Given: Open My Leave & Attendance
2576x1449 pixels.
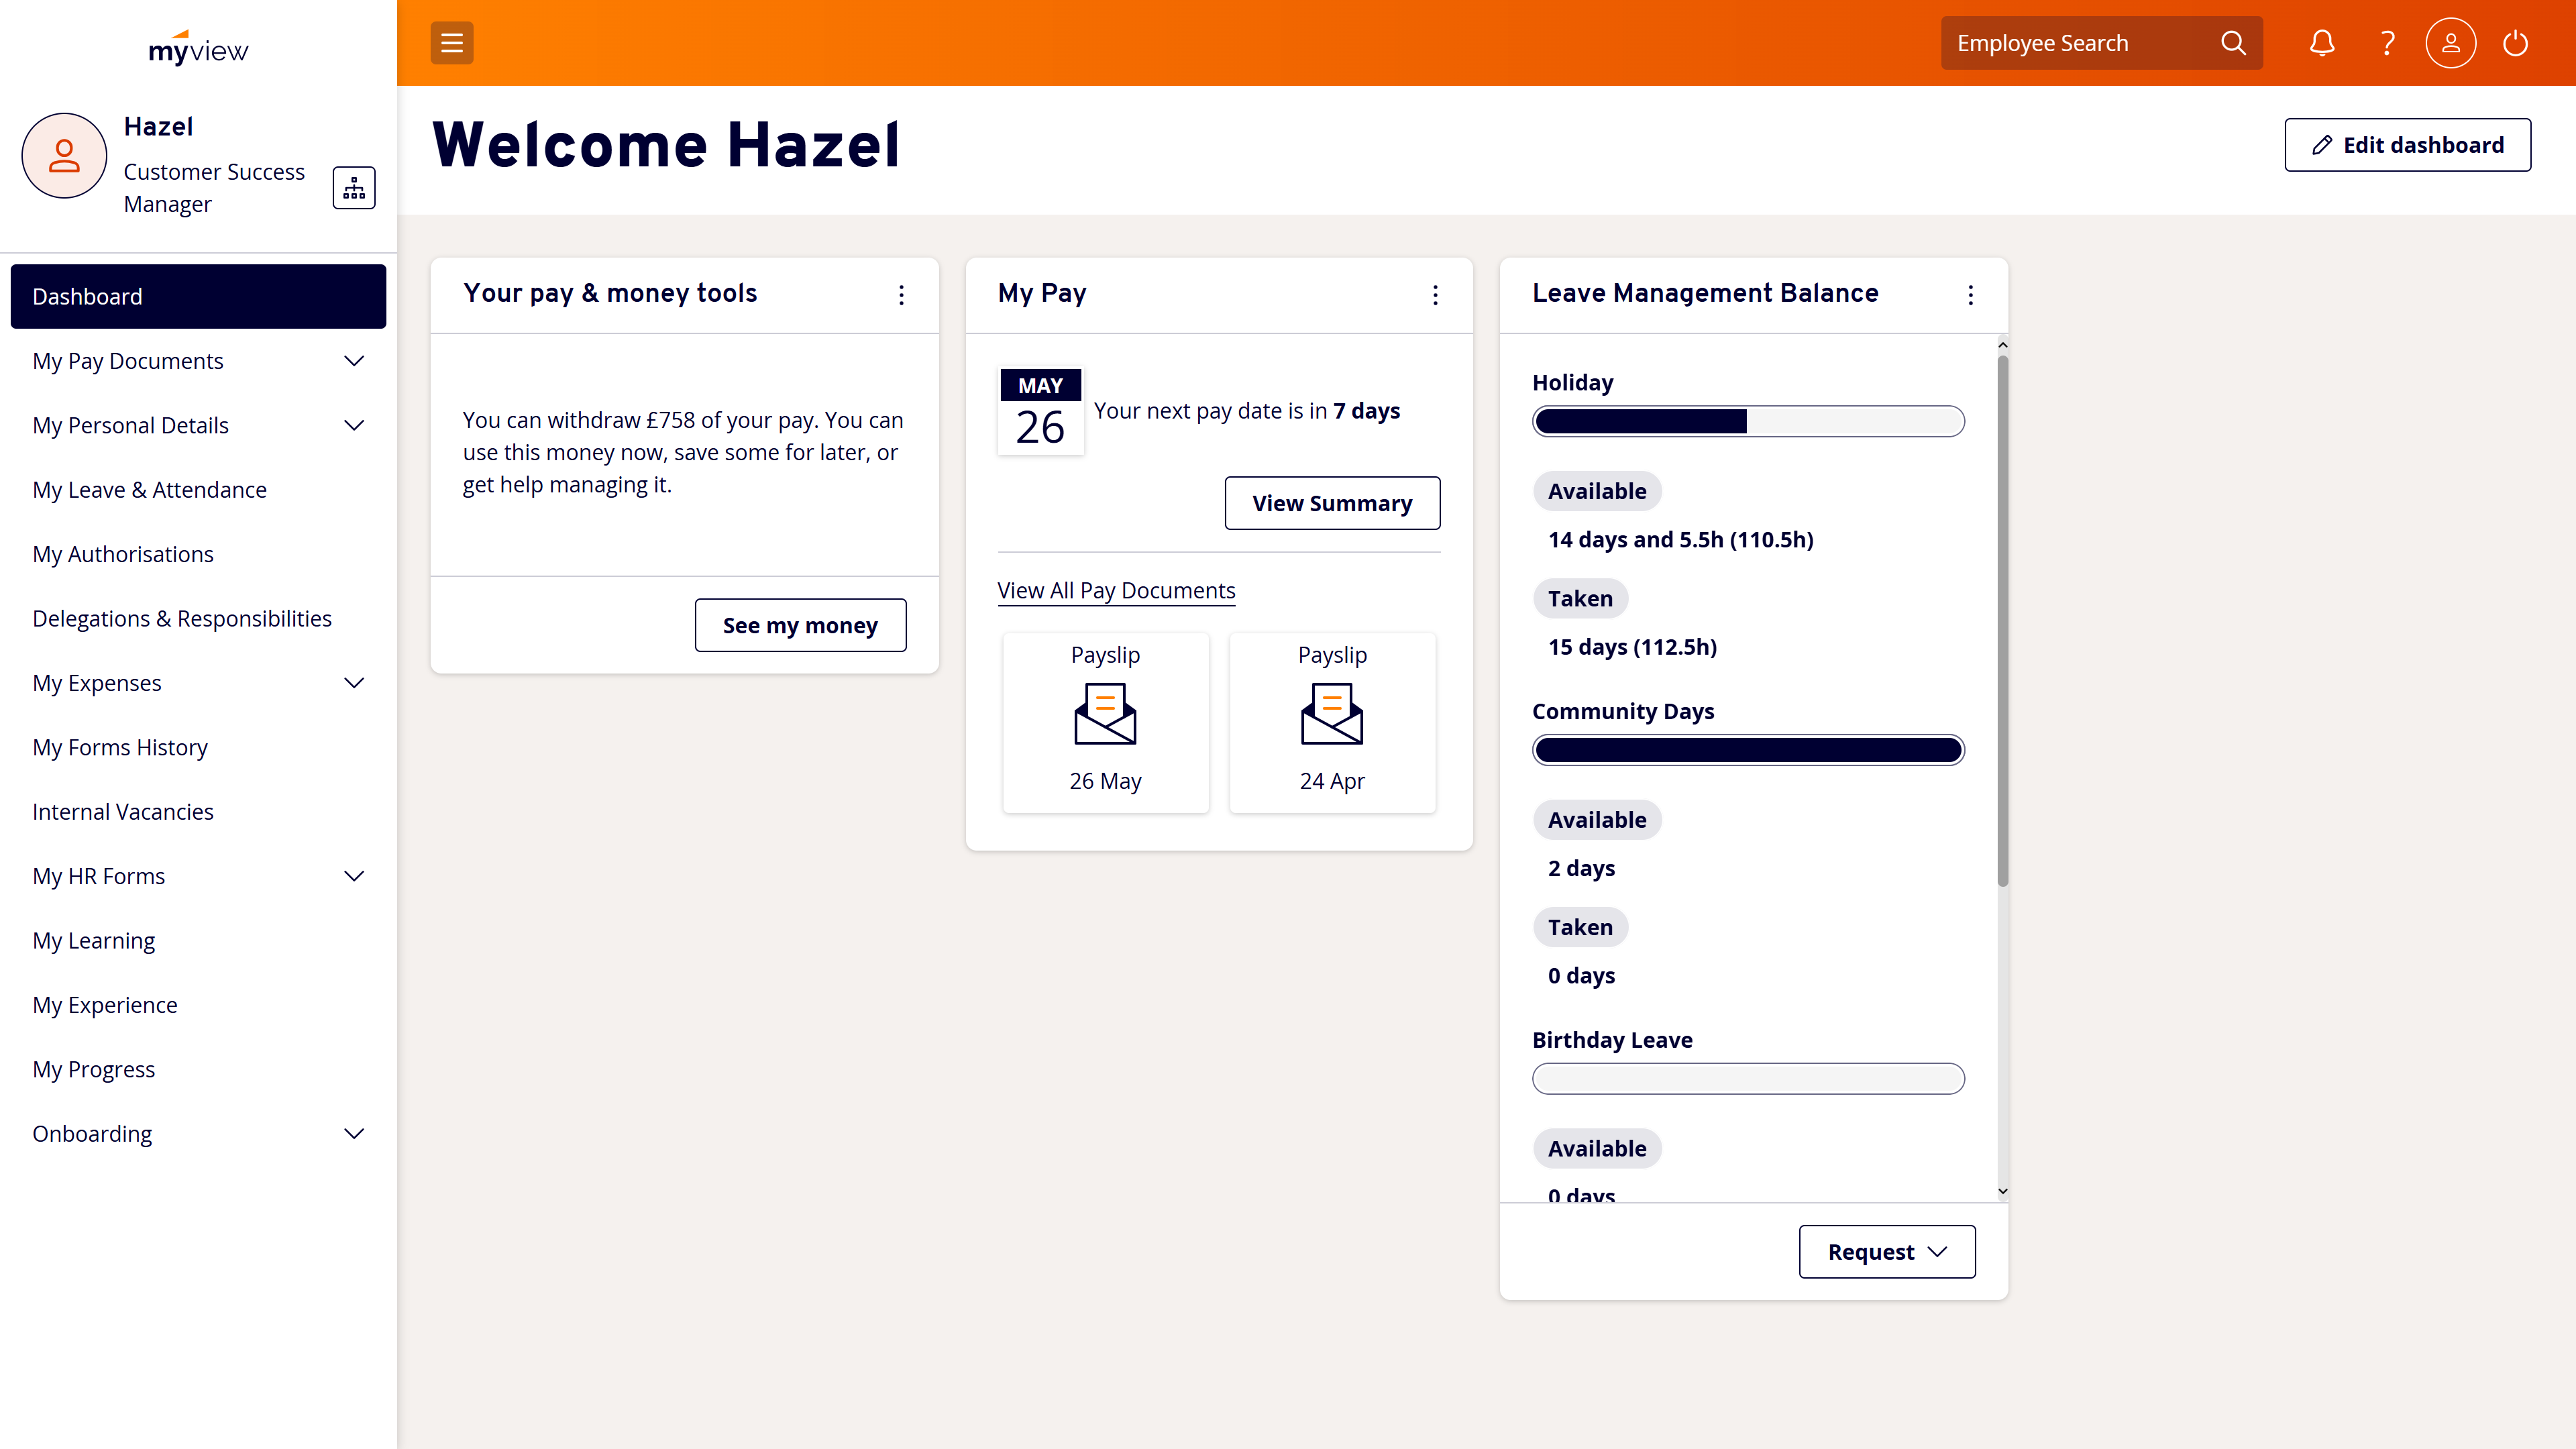Looking at the screenshot, I should [198, 490].
